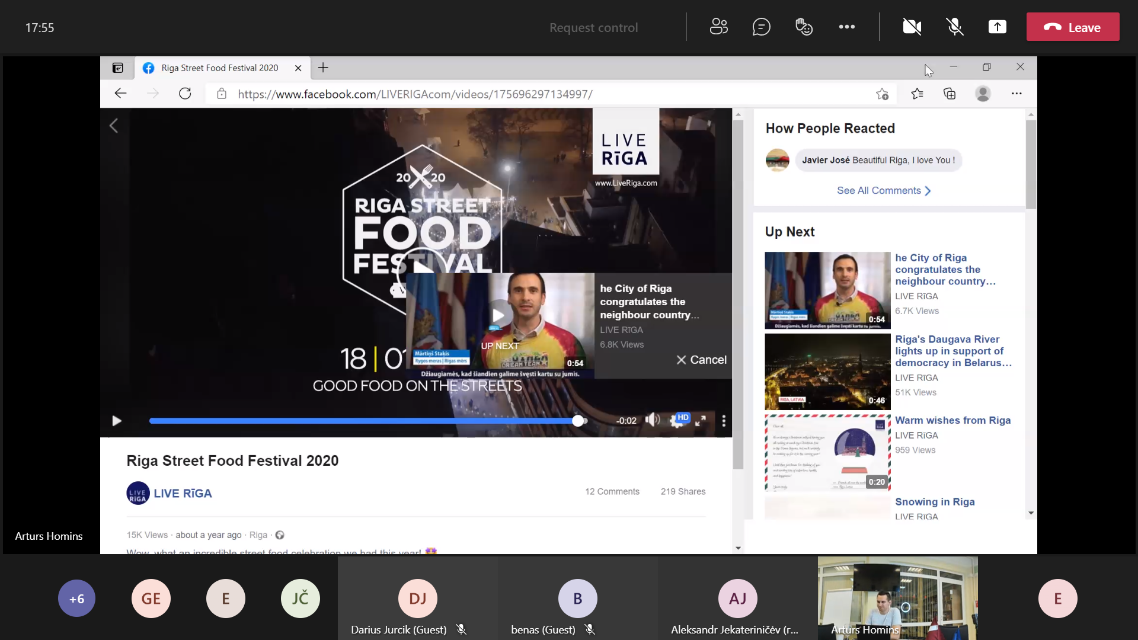Viewport: 1138px width, 640px height.
Task: Open LIVE RIGA page link below video
Action: tap(183, 493)
